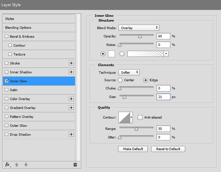This screenshot has width=221, height=172.
Task: Add another Drop Shadow with plus icon
Action: pos(71,134)
